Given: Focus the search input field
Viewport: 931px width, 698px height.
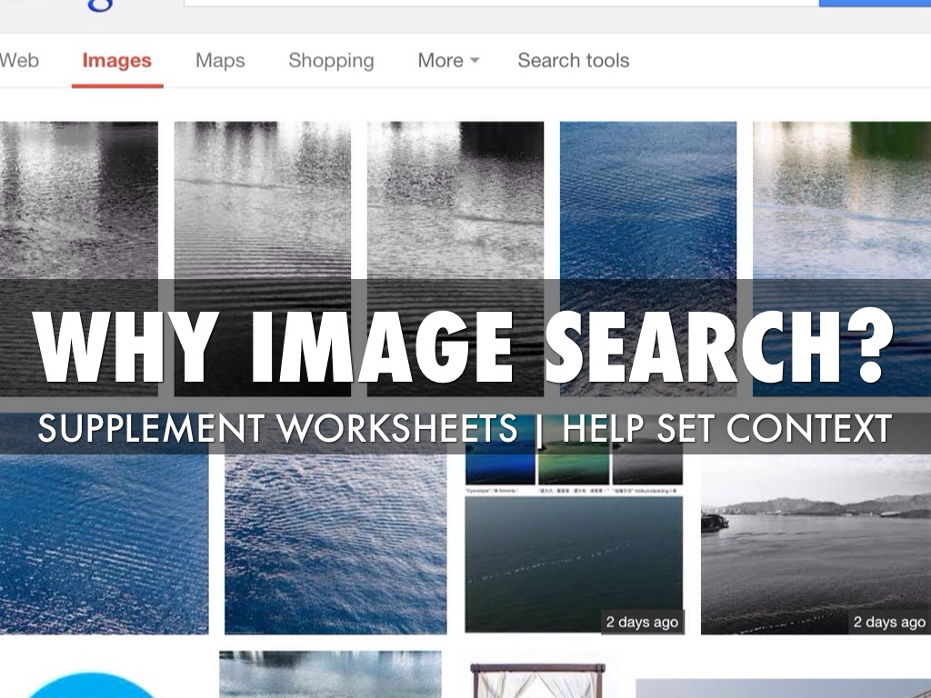Looking at the screenshot, I should click(x=501, y=3).
